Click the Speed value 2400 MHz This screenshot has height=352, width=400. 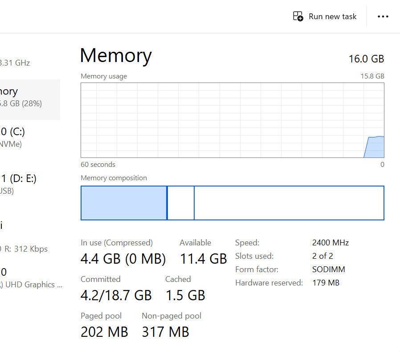tap(330, 243)
